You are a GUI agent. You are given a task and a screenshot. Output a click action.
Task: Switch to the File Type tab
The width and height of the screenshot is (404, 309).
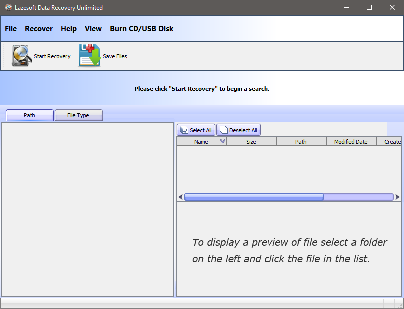point(78,115)
